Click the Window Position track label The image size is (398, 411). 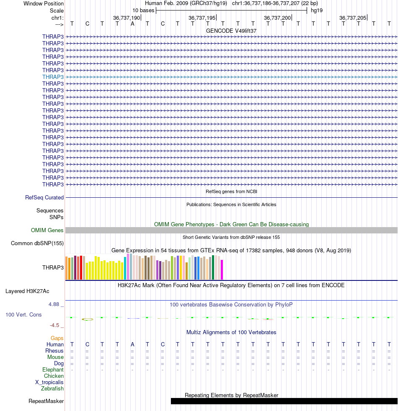(x=44, y=4)
